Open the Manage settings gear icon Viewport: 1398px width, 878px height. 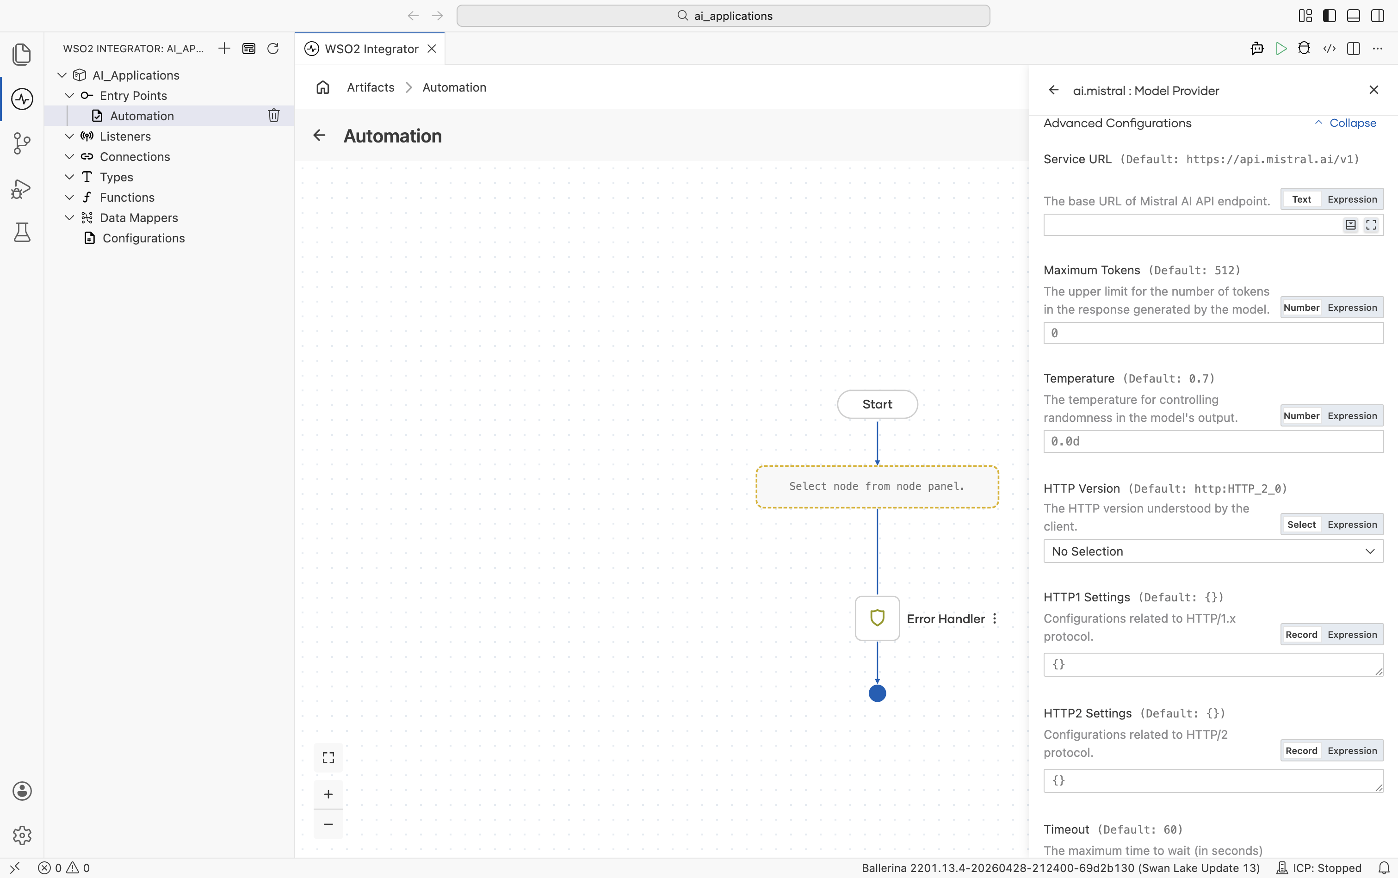pos(21,835)
